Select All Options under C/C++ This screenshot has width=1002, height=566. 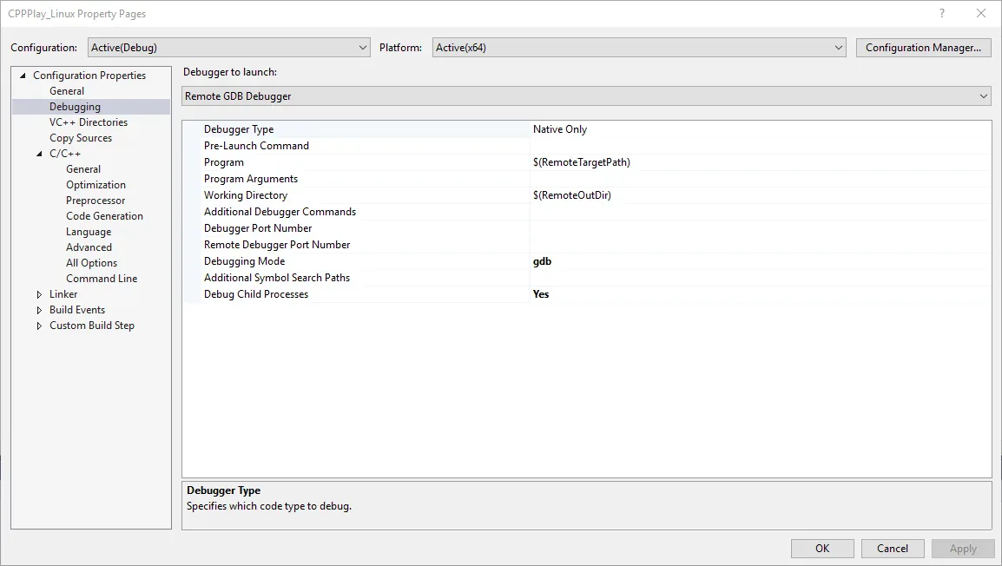[91, 263]
